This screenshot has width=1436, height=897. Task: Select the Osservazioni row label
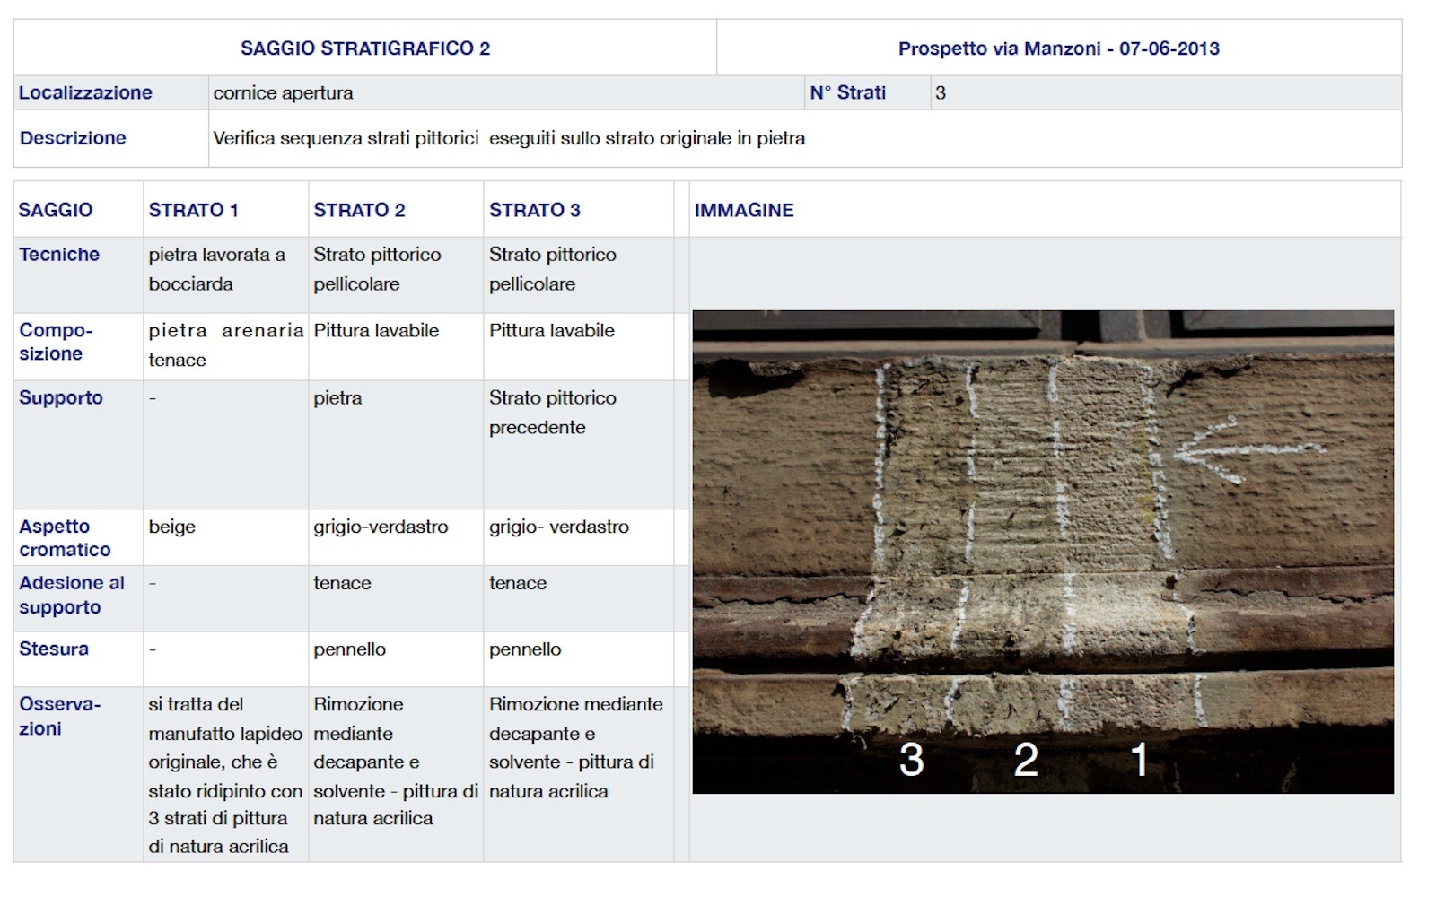(59, 716)
